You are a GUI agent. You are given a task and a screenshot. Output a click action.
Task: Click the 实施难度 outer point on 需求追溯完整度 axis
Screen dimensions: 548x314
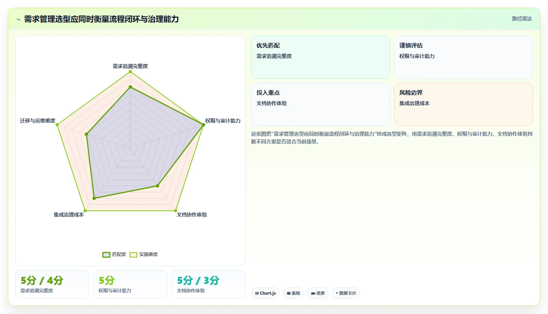tap(130, 72)
